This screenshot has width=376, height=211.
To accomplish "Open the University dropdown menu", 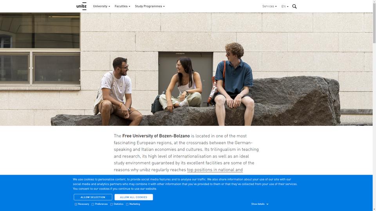I will coord(101,6).
